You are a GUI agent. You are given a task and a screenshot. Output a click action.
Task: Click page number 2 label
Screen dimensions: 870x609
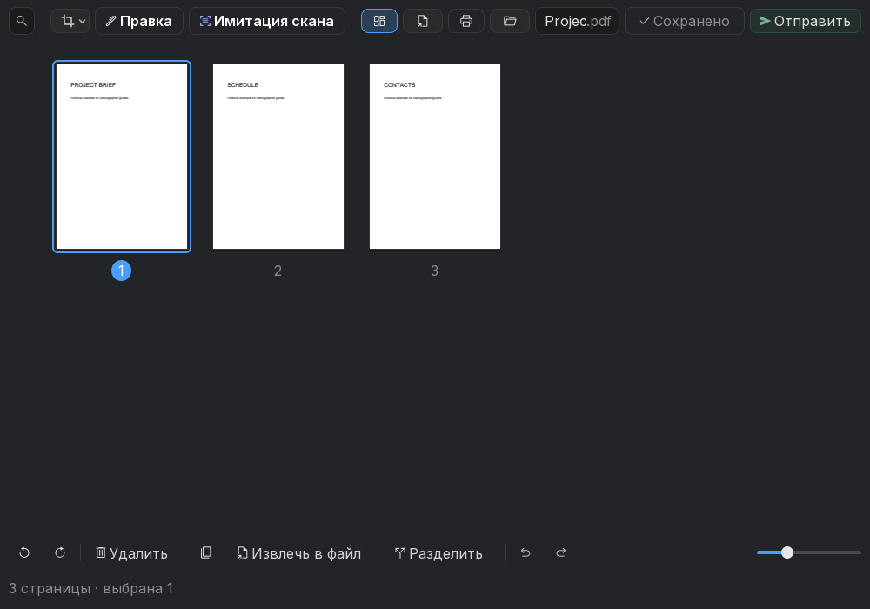[278, 271]
